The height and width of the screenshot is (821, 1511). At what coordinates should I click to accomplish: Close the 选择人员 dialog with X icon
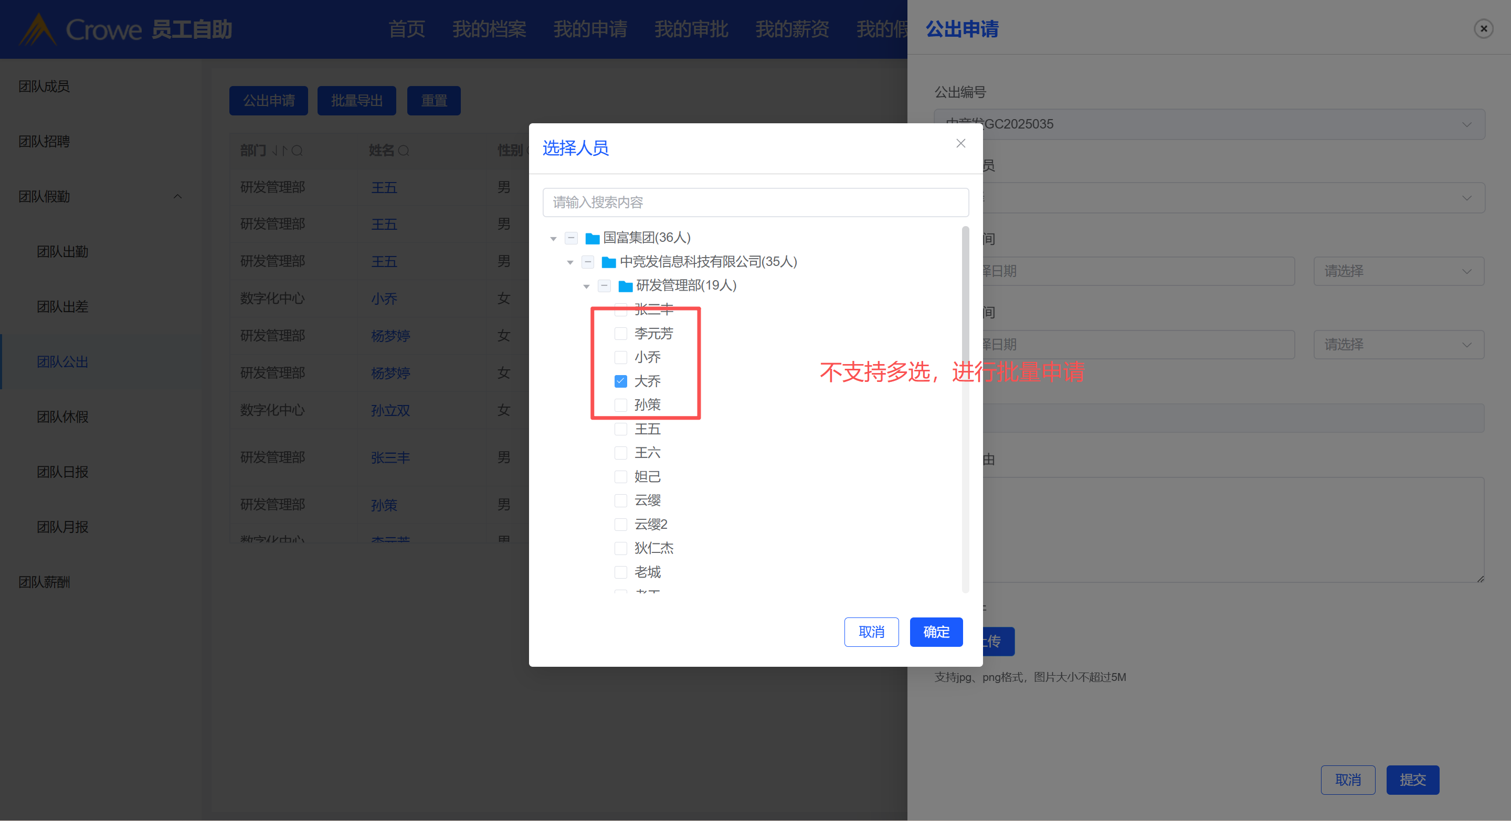(x=960, y=144)
